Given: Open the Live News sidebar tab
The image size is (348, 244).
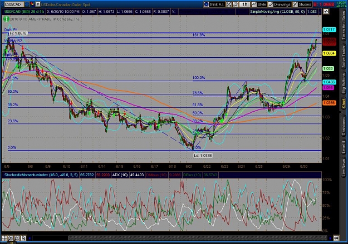Looking at the screenshot, I should [x=344, y=166].
